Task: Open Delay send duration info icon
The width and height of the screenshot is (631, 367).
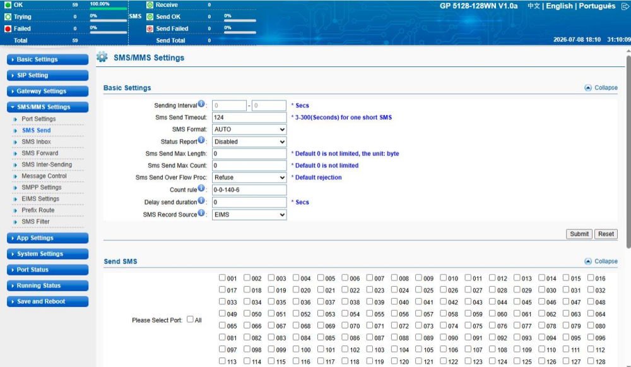Action: click(x=201, y=200)
